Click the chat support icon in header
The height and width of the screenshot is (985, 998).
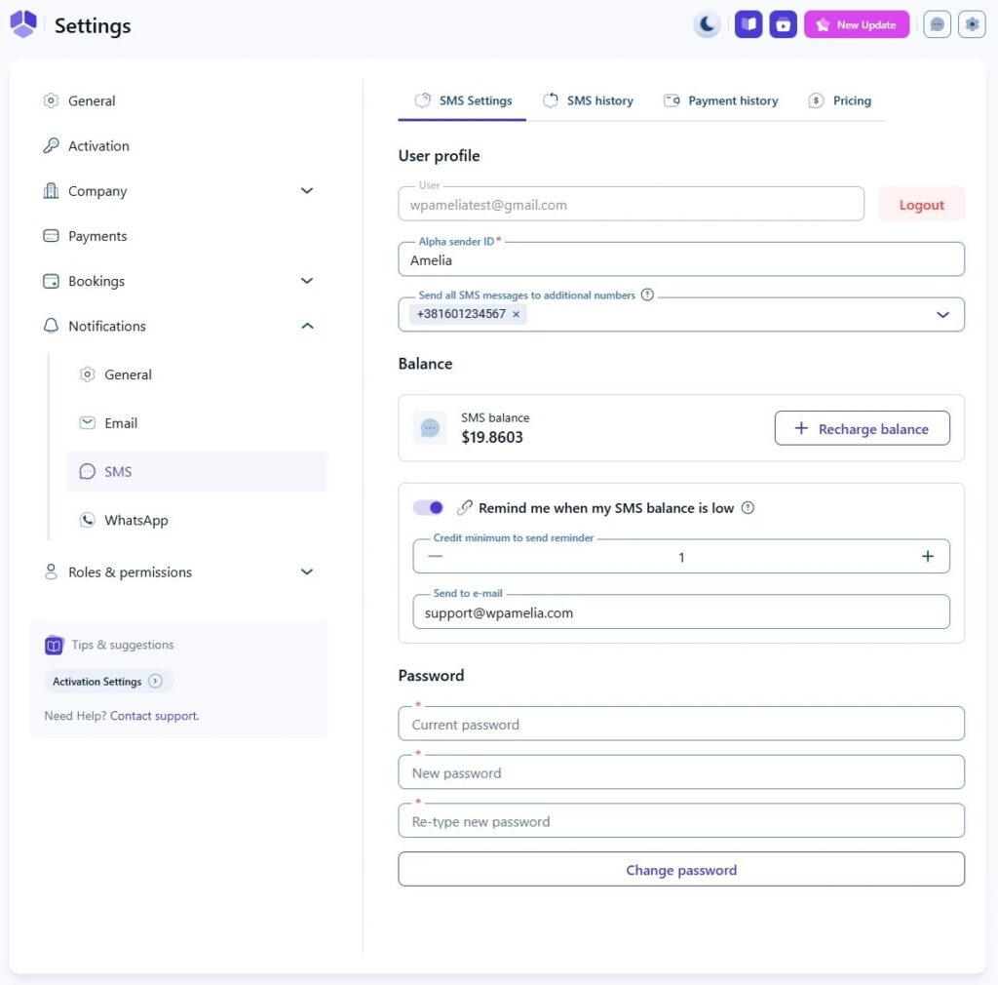click(938, 24)
